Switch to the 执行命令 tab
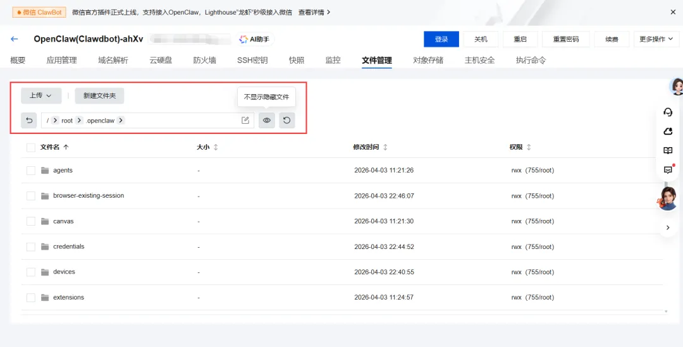 pos(531,60)
